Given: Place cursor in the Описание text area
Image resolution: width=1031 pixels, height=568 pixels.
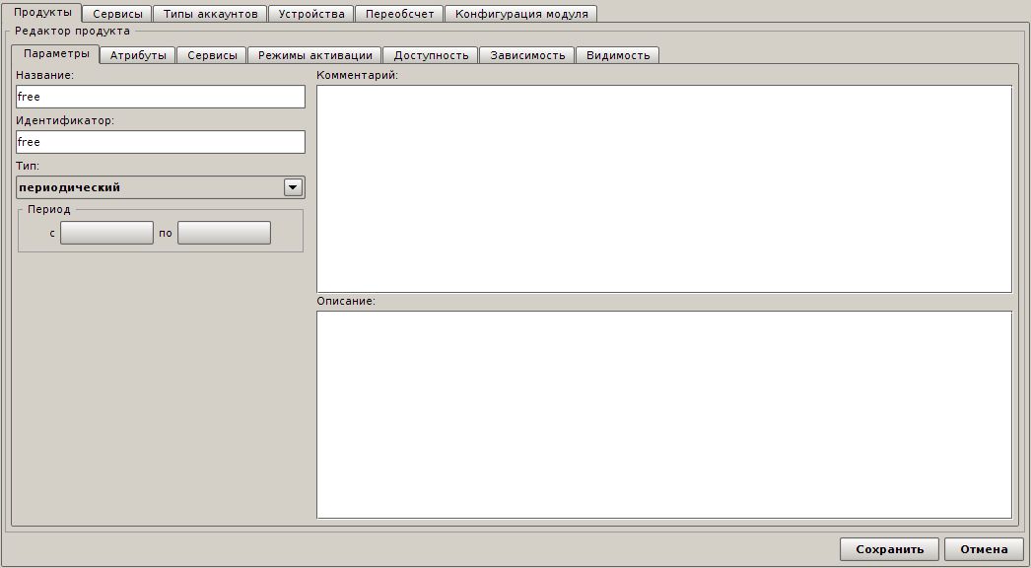Looking at the screenshot, I should [663, 414].
